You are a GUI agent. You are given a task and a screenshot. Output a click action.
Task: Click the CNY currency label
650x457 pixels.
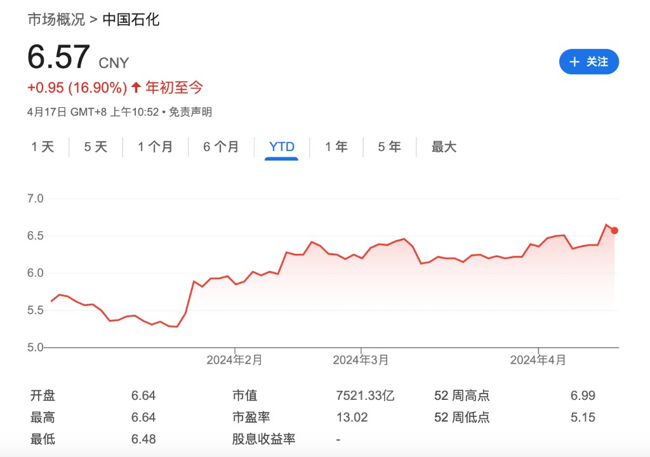(x=114, y=63)
